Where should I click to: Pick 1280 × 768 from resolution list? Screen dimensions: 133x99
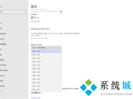46,79
